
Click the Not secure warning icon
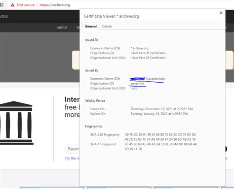pos(12,5)
